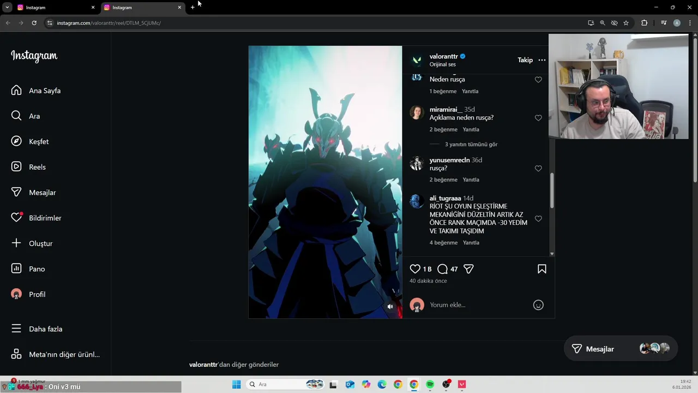Like yunusemrecln comment

[x=538, y=169]
